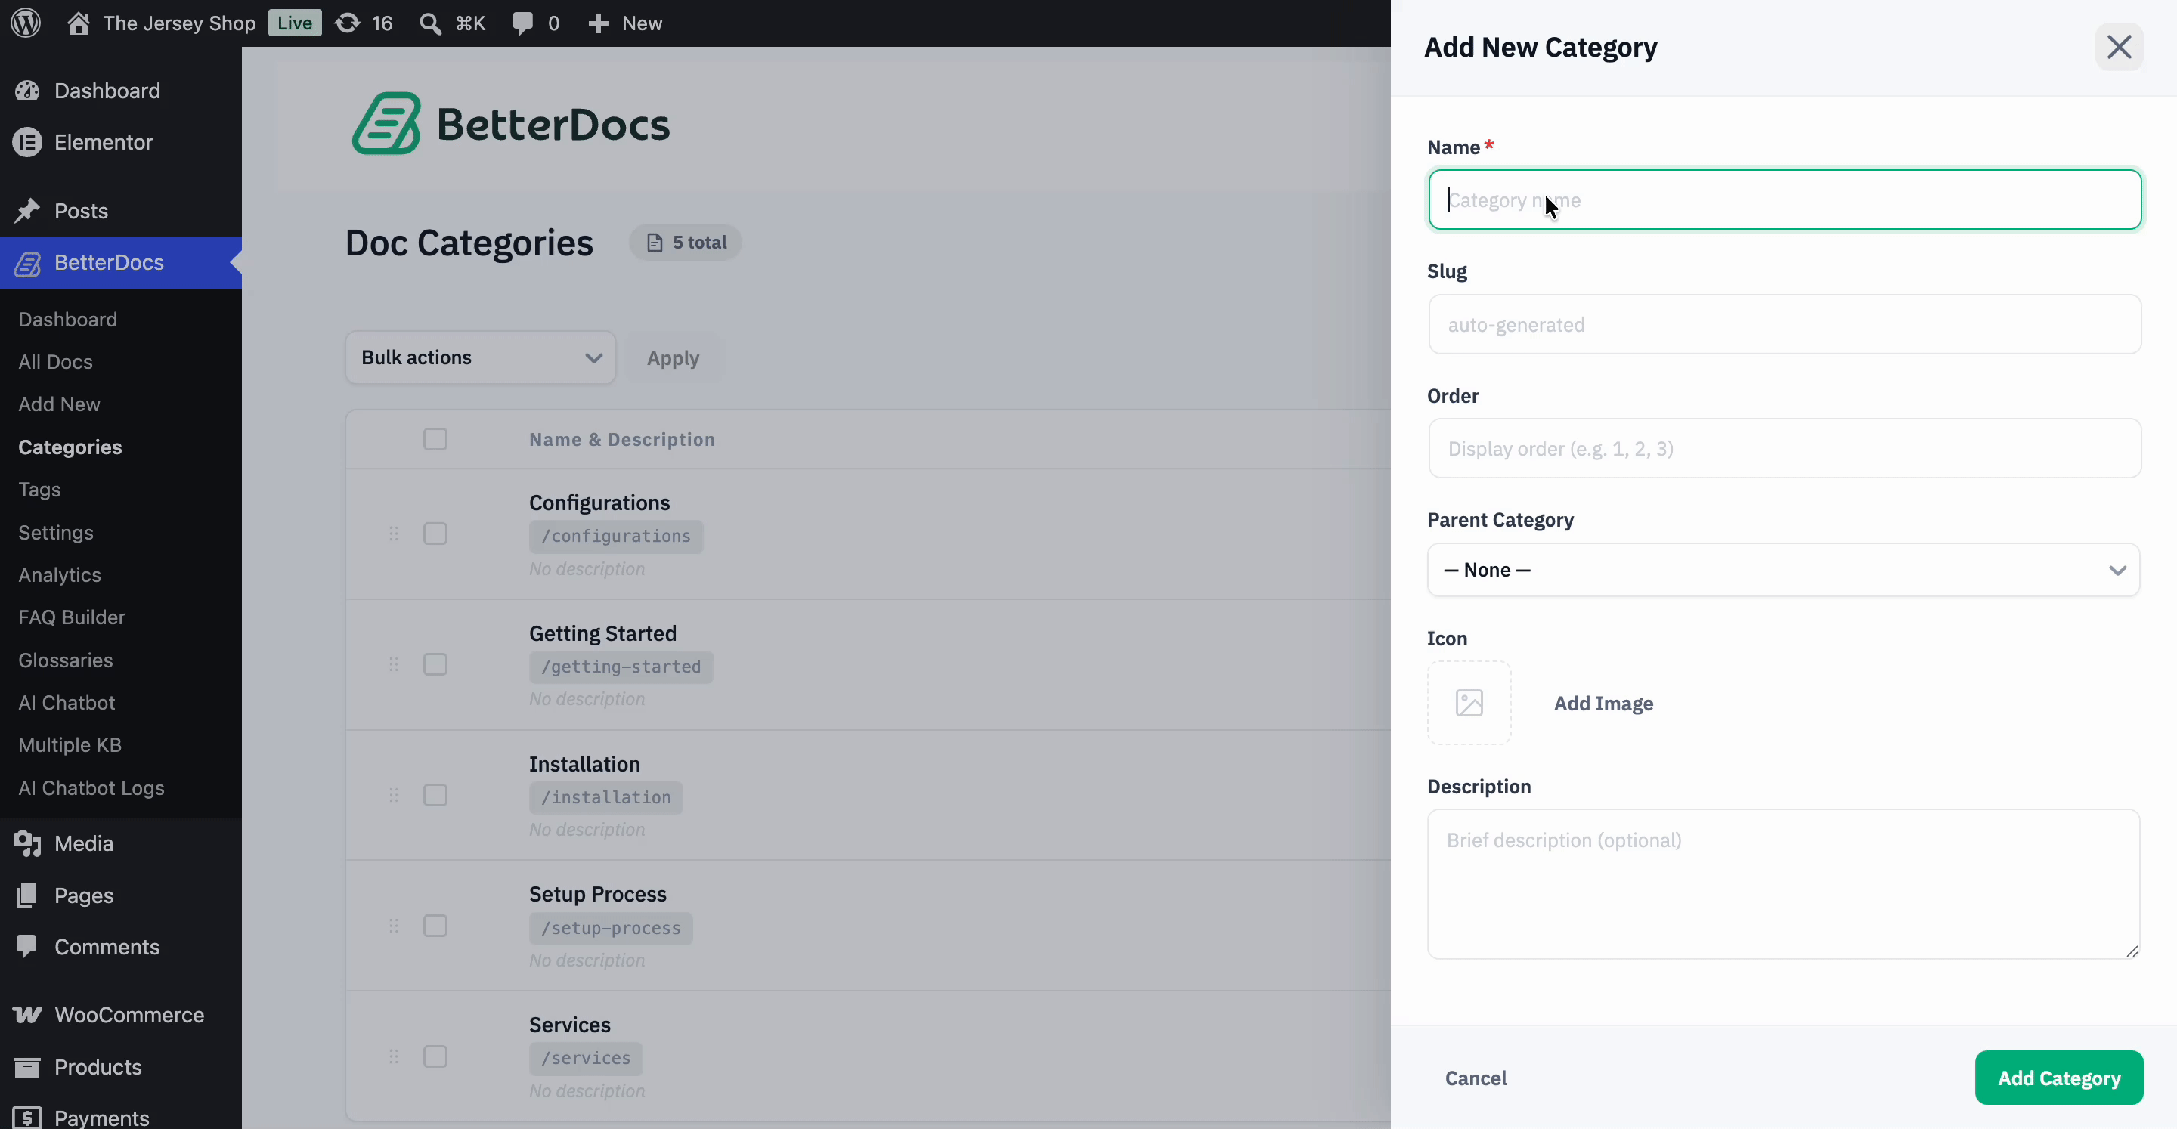Click the Dashboard gauge icon in sidebar

tap(27, 91)
